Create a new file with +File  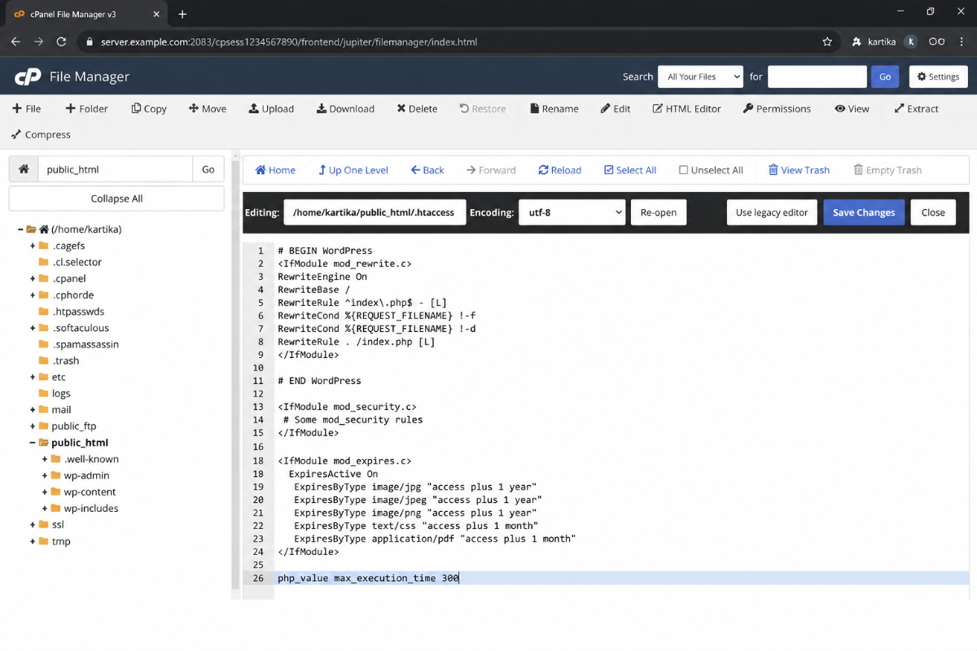pos(26,108)
